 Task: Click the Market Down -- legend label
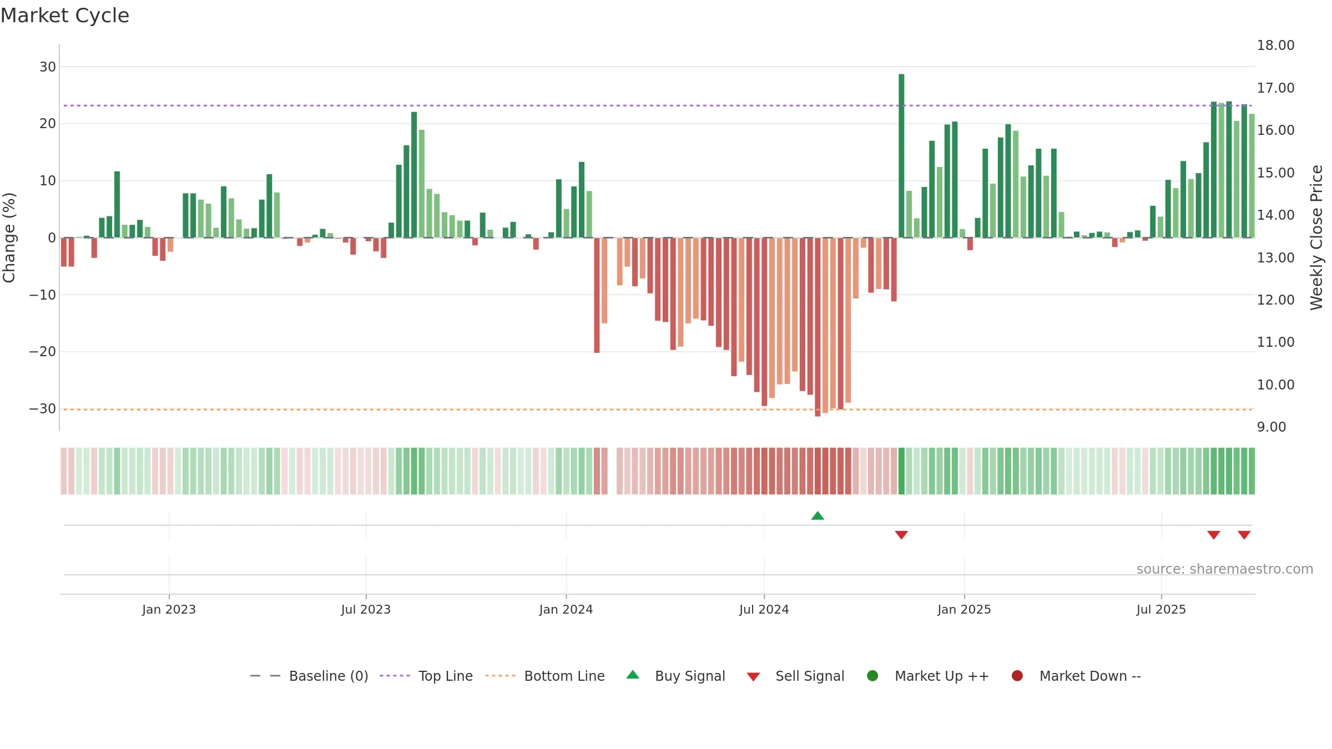(x=1090, y=676)
